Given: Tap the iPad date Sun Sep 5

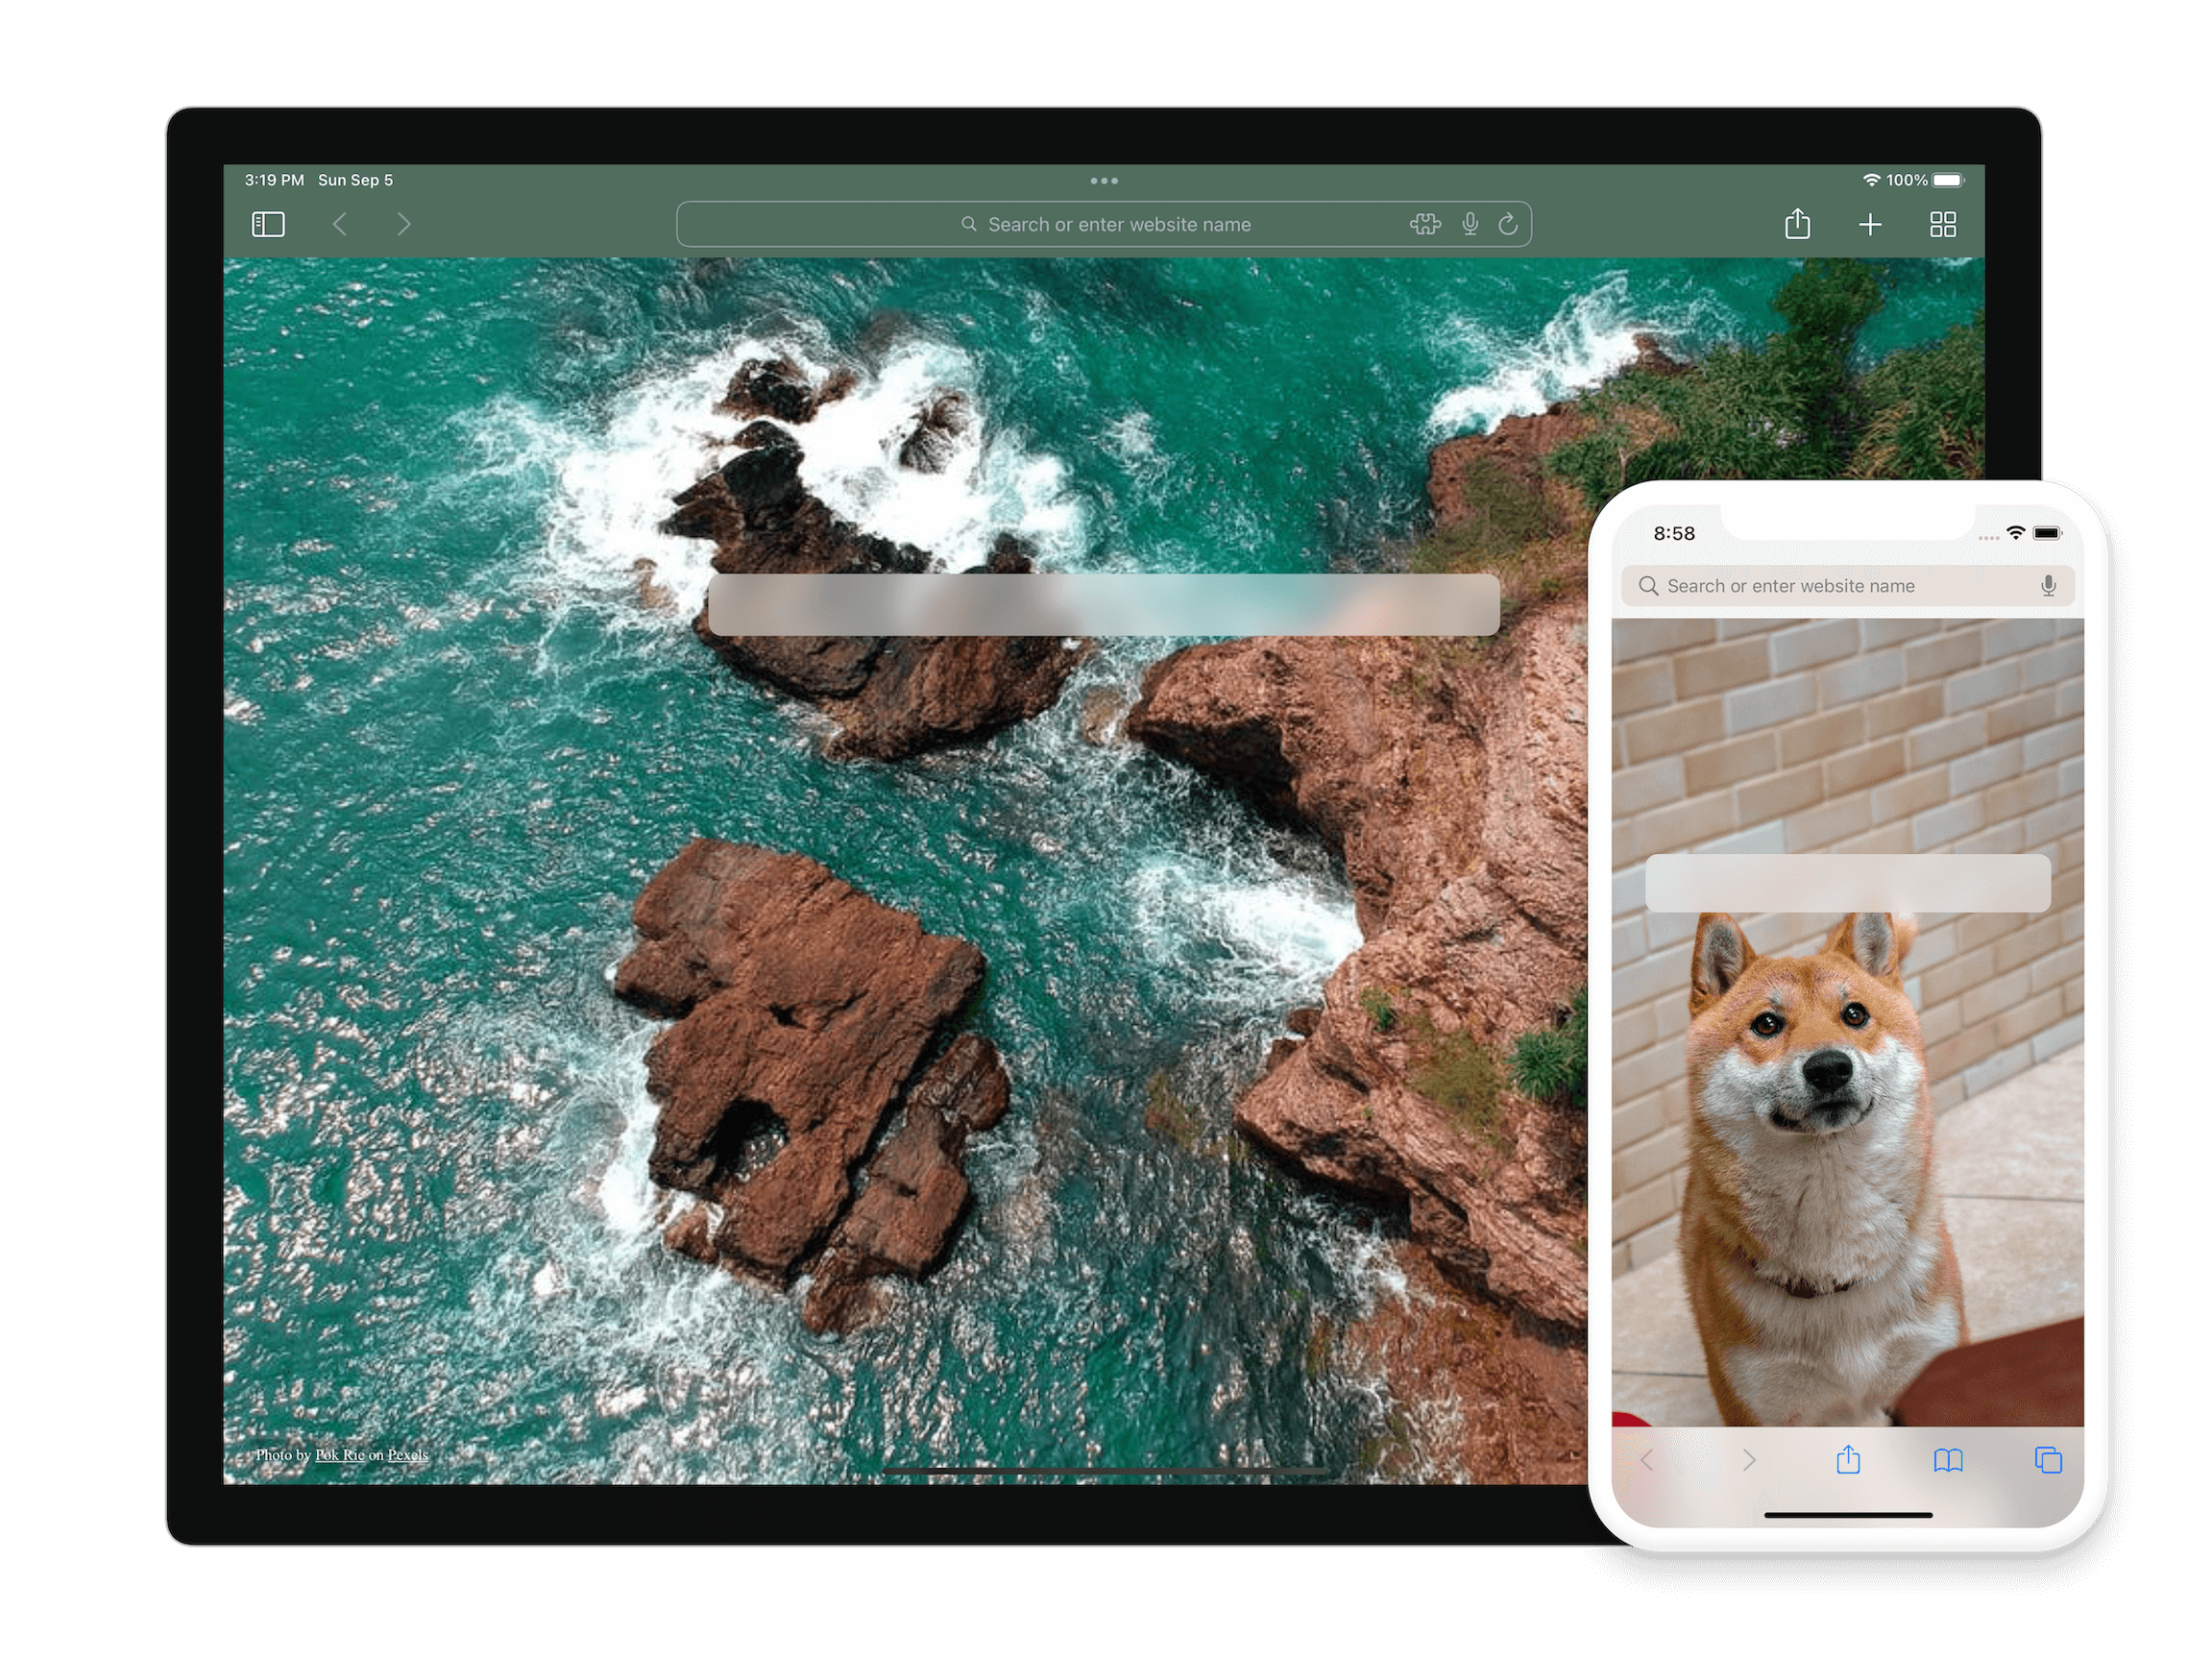Looking at the screenshot, I should tap(355, 180).
